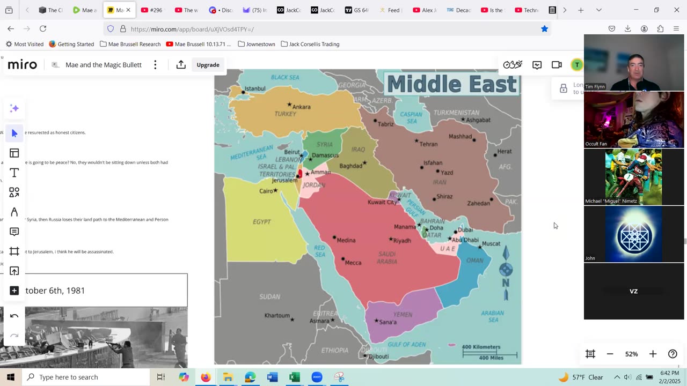687x386 pixels.
Task: Open Miro AI sparkle tool
Action: 14,108
